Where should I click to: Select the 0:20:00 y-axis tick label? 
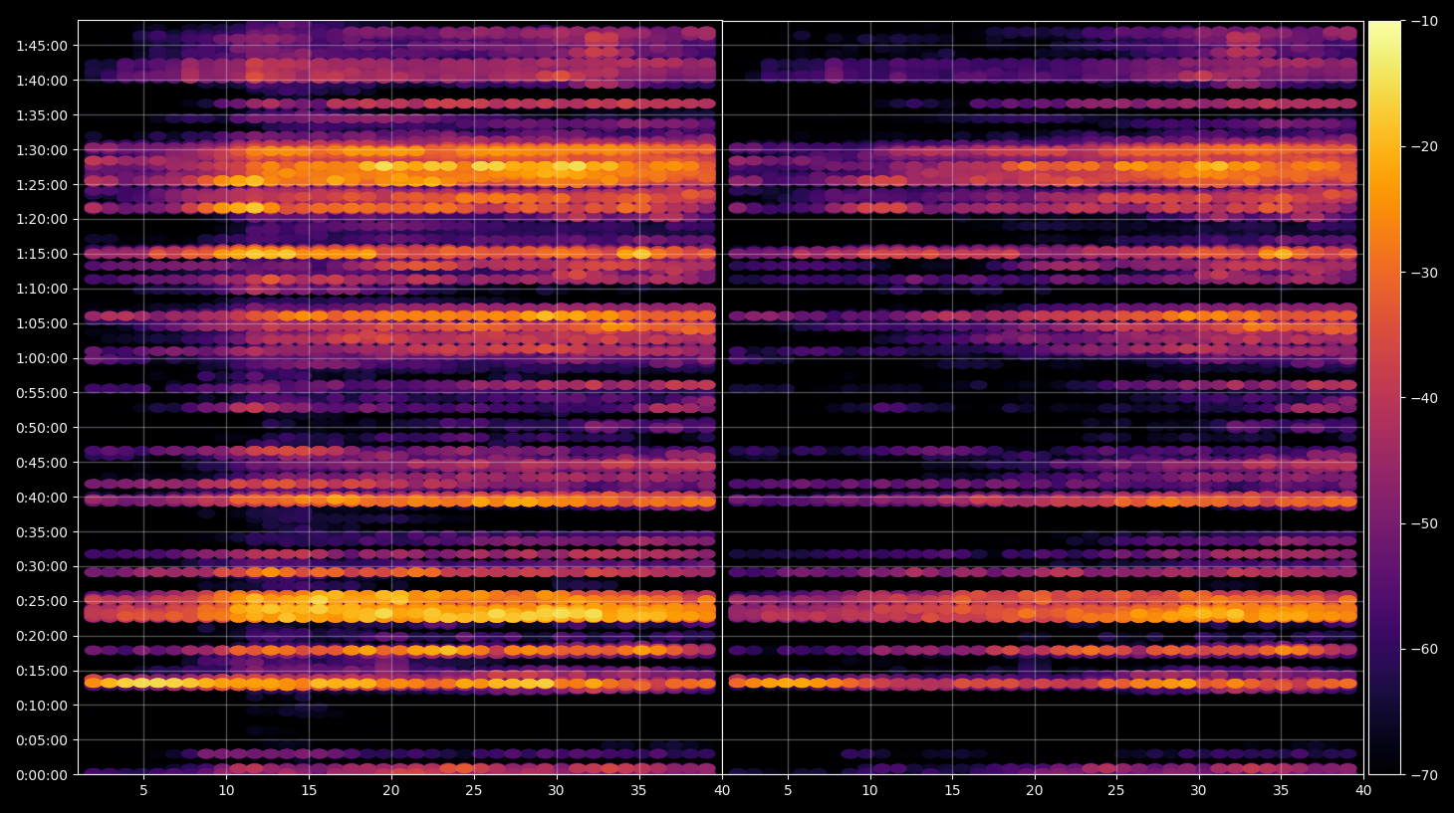point(42,636)
